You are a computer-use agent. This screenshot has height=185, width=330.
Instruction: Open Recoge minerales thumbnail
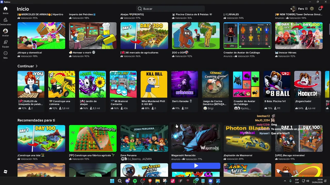coord(299,138)
